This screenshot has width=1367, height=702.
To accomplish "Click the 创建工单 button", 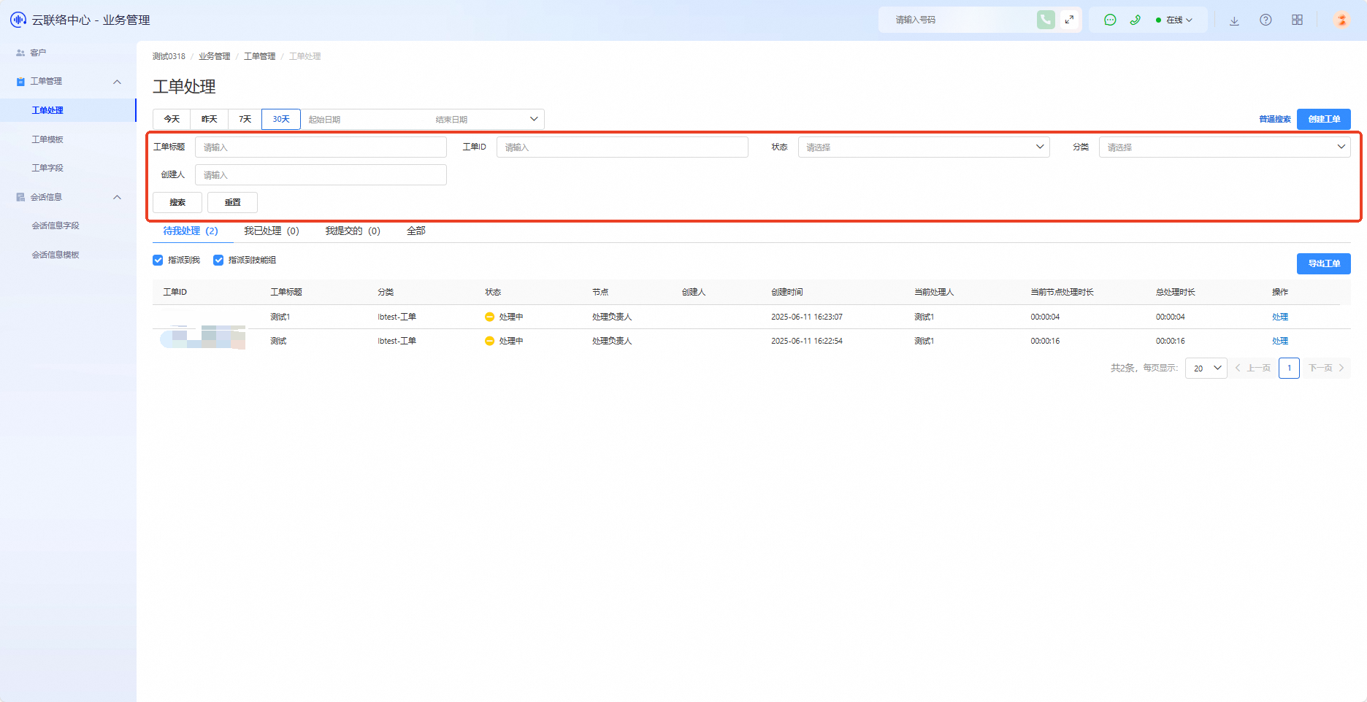I will pyautogui.click(x=1324, y=119).
